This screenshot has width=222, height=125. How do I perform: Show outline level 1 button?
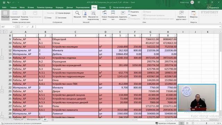(x=2, y=32)
